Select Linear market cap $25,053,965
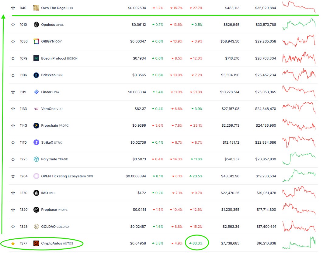323x253 pixels. click(266, 92)
